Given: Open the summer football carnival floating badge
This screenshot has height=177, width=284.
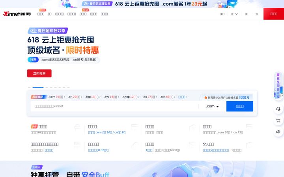Looking at the screenshot, I should (278, 85).
